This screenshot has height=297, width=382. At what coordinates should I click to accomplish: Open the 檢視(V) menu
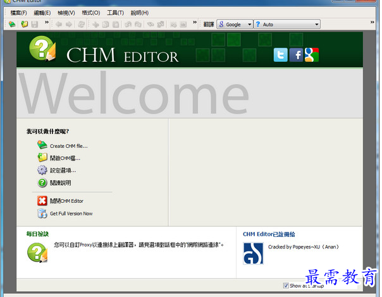click(x=66, y=13)
